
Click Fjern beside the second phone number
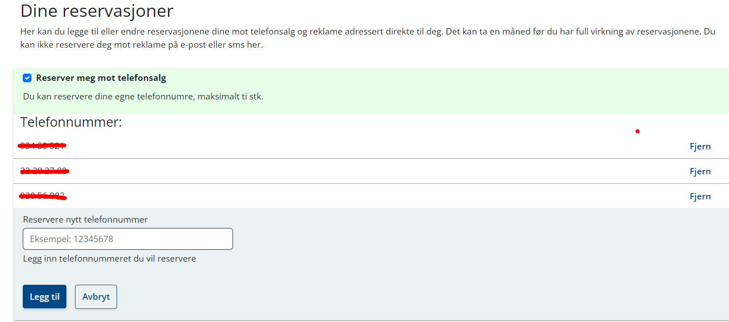click(x=700, y=172)
